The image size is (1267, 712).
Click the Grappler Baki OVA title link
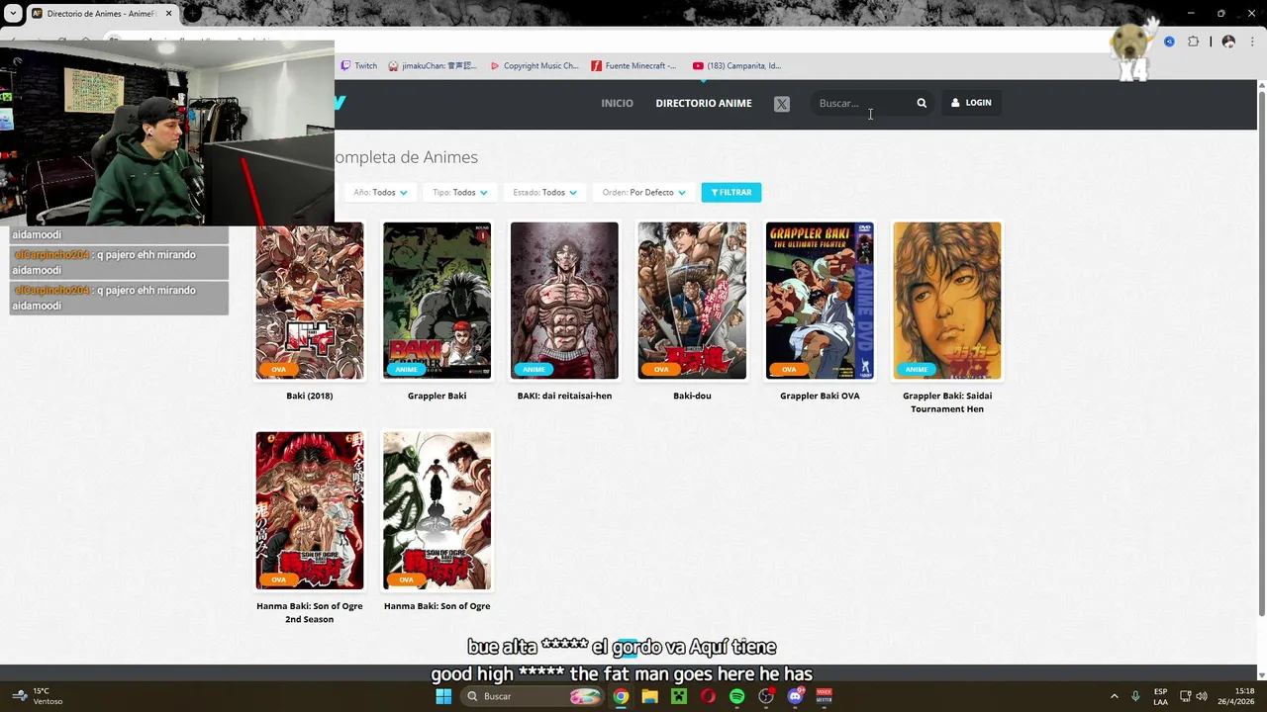(820, 396)
